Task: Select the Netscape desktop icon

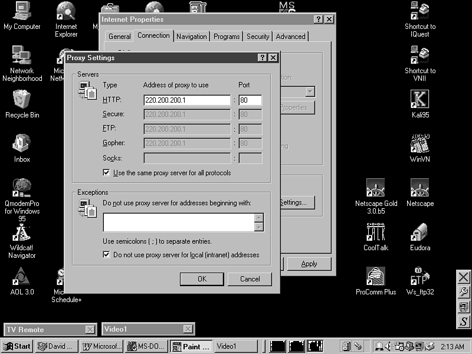Action: 420,192
